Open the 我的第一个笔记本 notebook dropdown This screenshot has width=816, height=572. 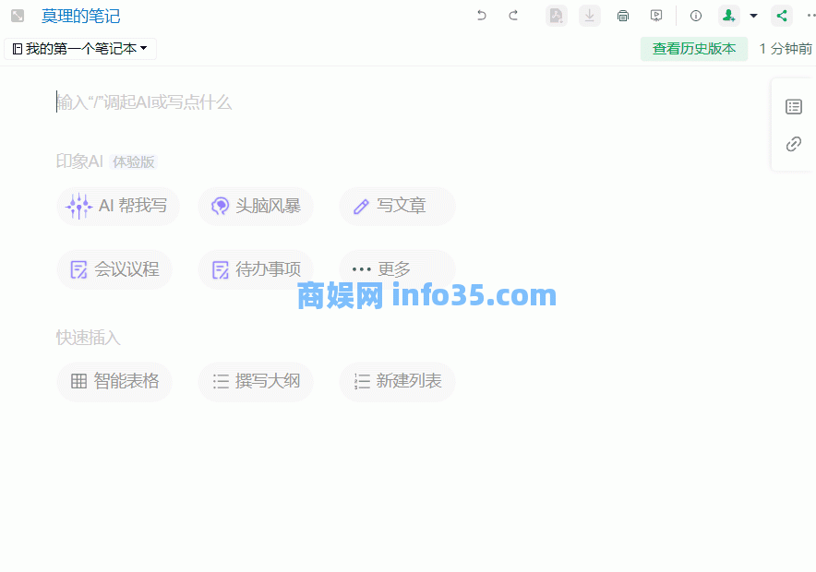point(80,49)
